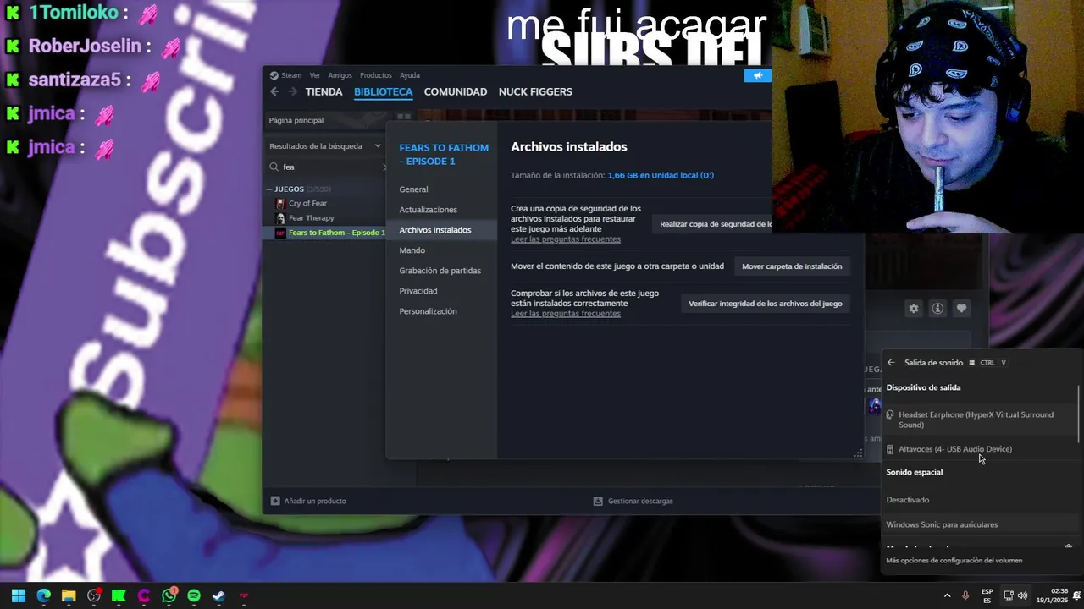Go forward with Steam's right arrow
This screenshot has height=609, width=1084.
tap(293, 91)
